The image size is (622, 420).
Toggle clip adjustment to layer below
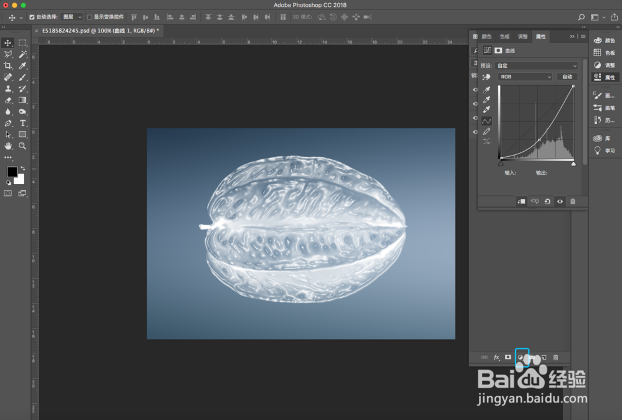521,201
